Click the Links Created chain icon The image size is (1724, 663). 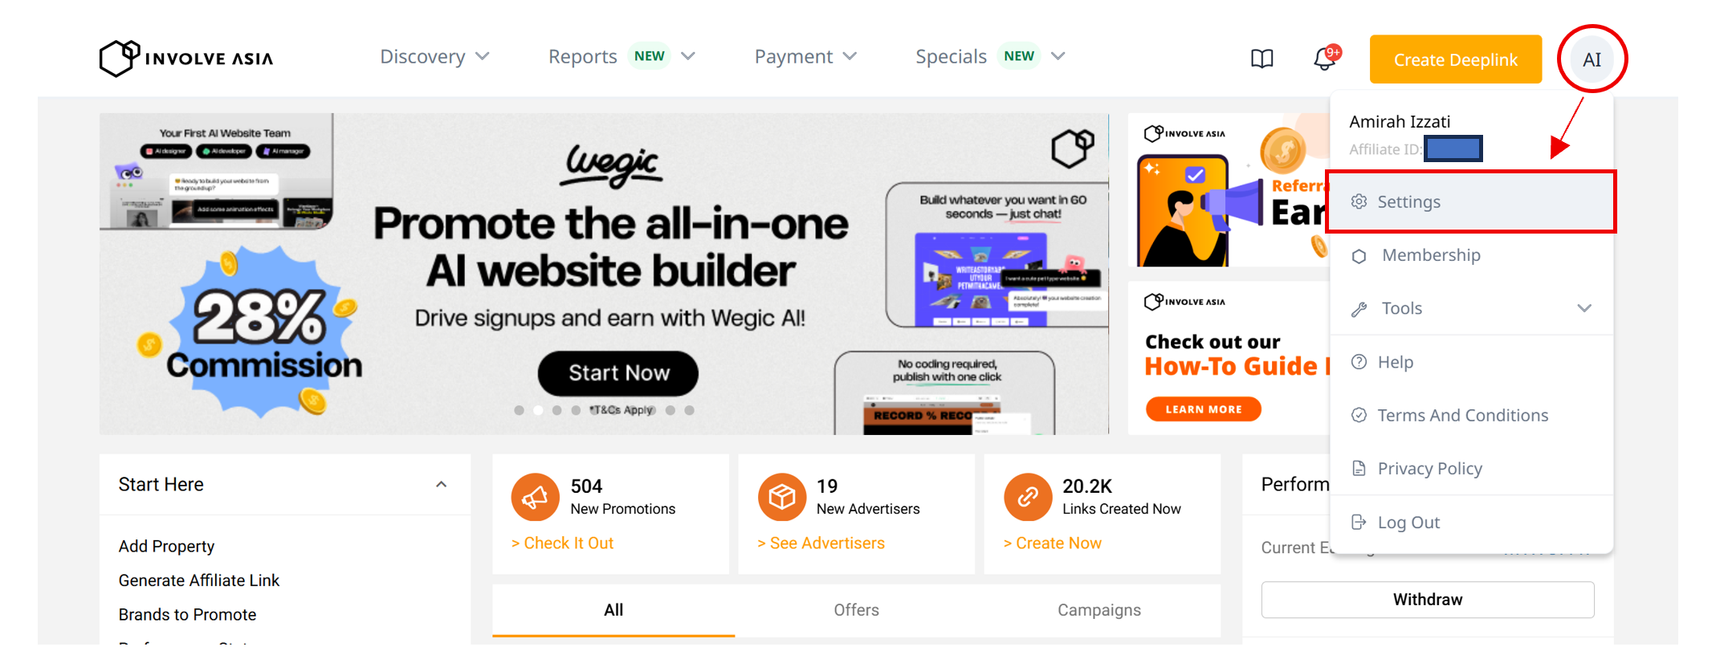pos(1028,498)
